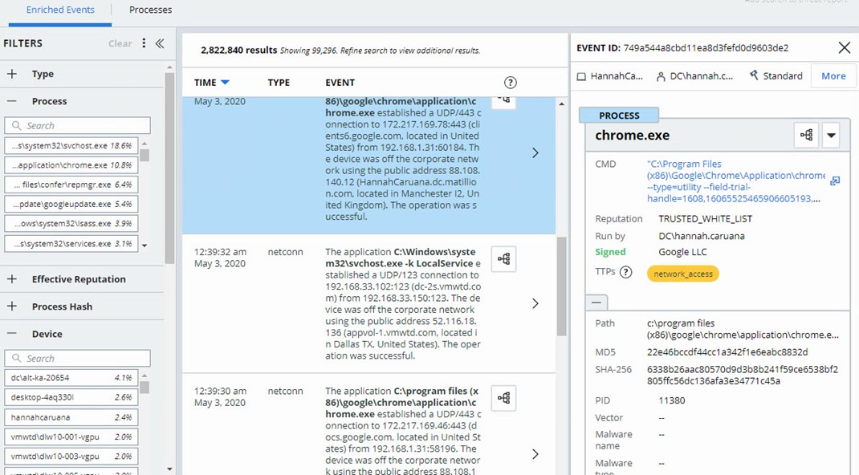Collapse the Process filter section
Image resolution: width=859 pixels, height=475 pixels.
coord(12,101)
